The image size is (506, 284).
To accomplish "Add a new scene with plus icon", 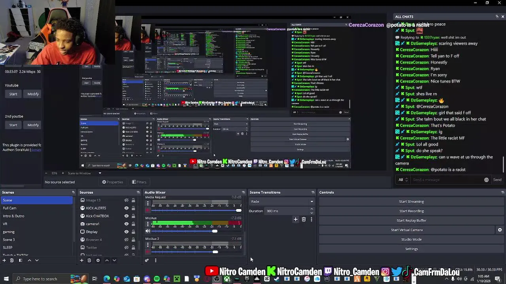I will [4, 260].
